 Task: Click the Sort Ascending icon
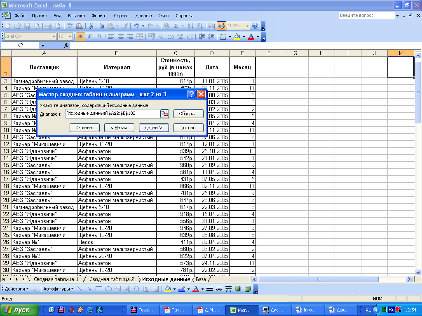(x=190, y=26)
